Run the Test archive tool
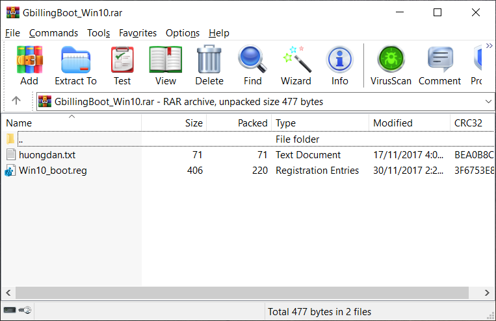This screenshot has height=321, width=496. tap(122, 60)
